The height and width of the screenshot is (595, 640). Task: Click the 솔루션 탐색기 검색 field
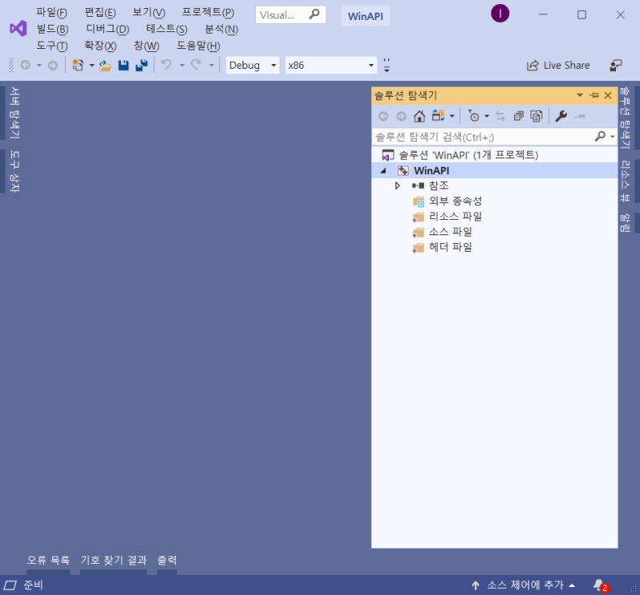(483, 137)
